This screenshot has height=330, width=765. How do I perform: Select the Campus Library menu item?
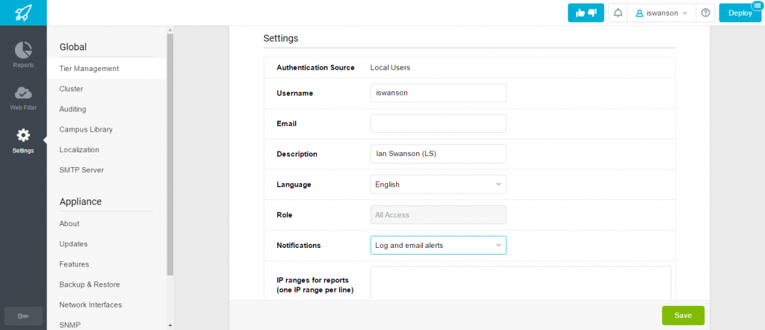[86, 130]
